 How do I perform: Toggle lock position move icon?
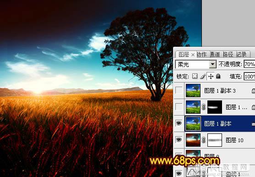click(211, 76)
